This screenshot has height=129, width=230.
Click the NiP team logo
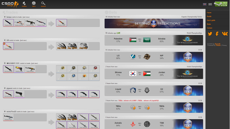pyautogui.click(x=147, y=57)
